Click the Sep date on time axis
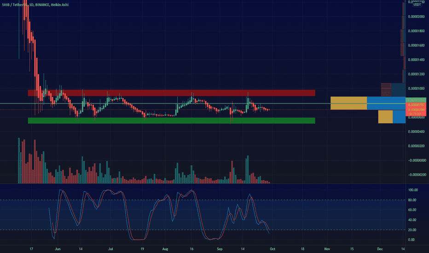Image resolution: width=429 pixels, height=253 pixels. (220, 249)
